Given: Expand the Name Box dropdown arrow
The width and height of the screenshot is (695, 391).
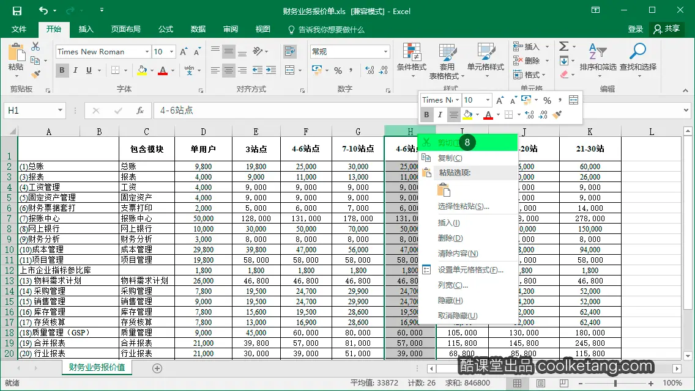Looking at the screenshot, I should [x=60, y=110].
